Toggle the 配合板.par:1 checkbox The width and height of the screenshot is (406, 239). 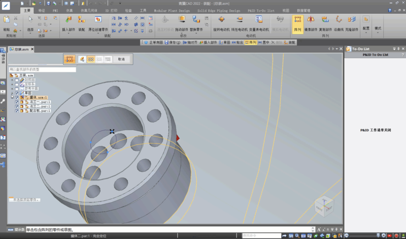point(17,111)
